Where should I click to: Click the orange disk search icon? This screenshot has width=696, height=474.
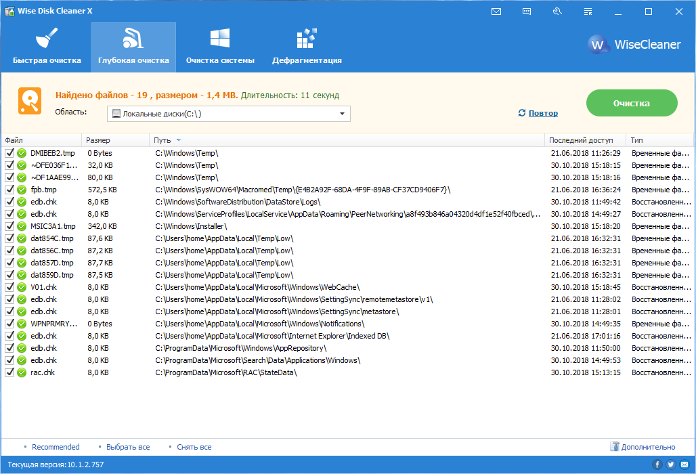(x=30, y=102)
